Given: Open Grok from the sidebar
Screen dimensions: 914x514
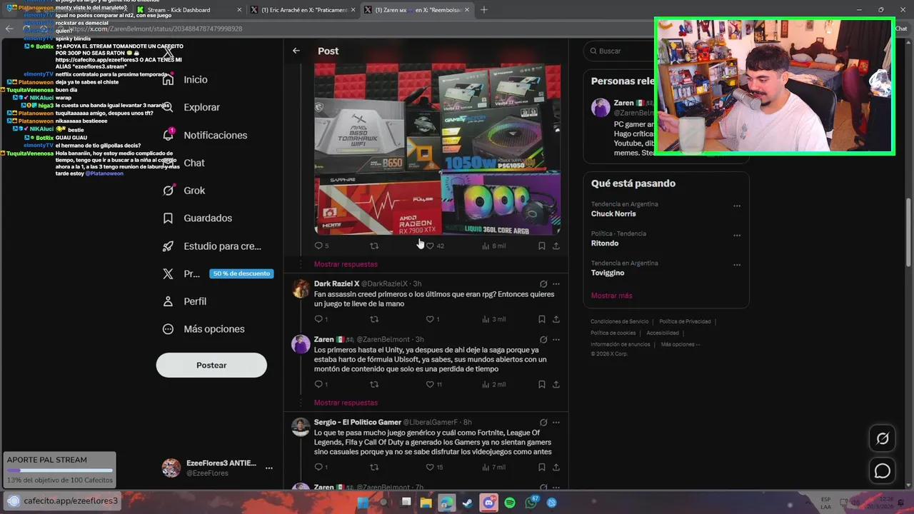Looking at the screenshot, I should (184, 191).
